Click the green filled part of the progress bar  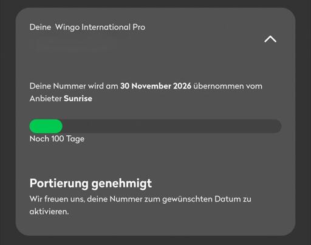point(46,126)
